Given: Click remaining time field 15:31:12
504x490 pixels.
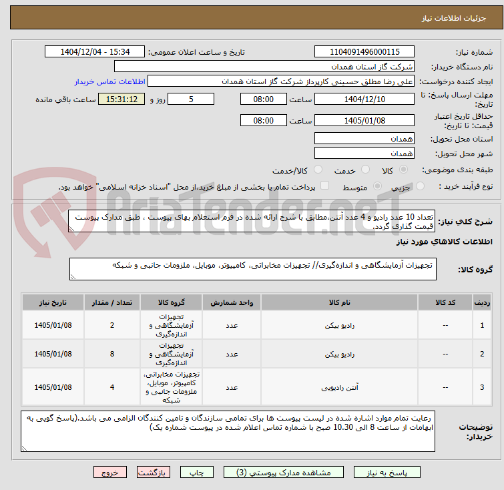Looking at the screenshot, I should (x=121, y=99).
